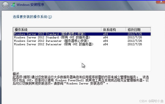Screen dimensions: 165x104
Task: Select Windows Server 2012 Standard (带有 GUI 的服务器)
Action: tap(82, 37)
